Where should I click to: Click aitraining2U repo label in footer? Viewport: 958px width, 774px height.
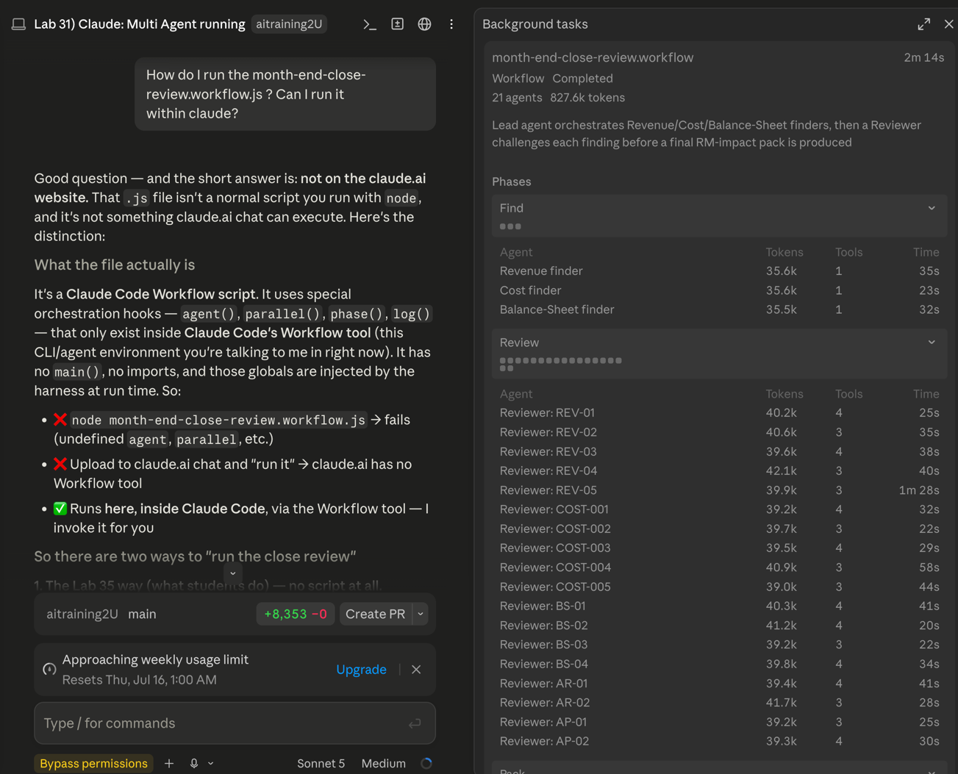(x=82, y=614)
